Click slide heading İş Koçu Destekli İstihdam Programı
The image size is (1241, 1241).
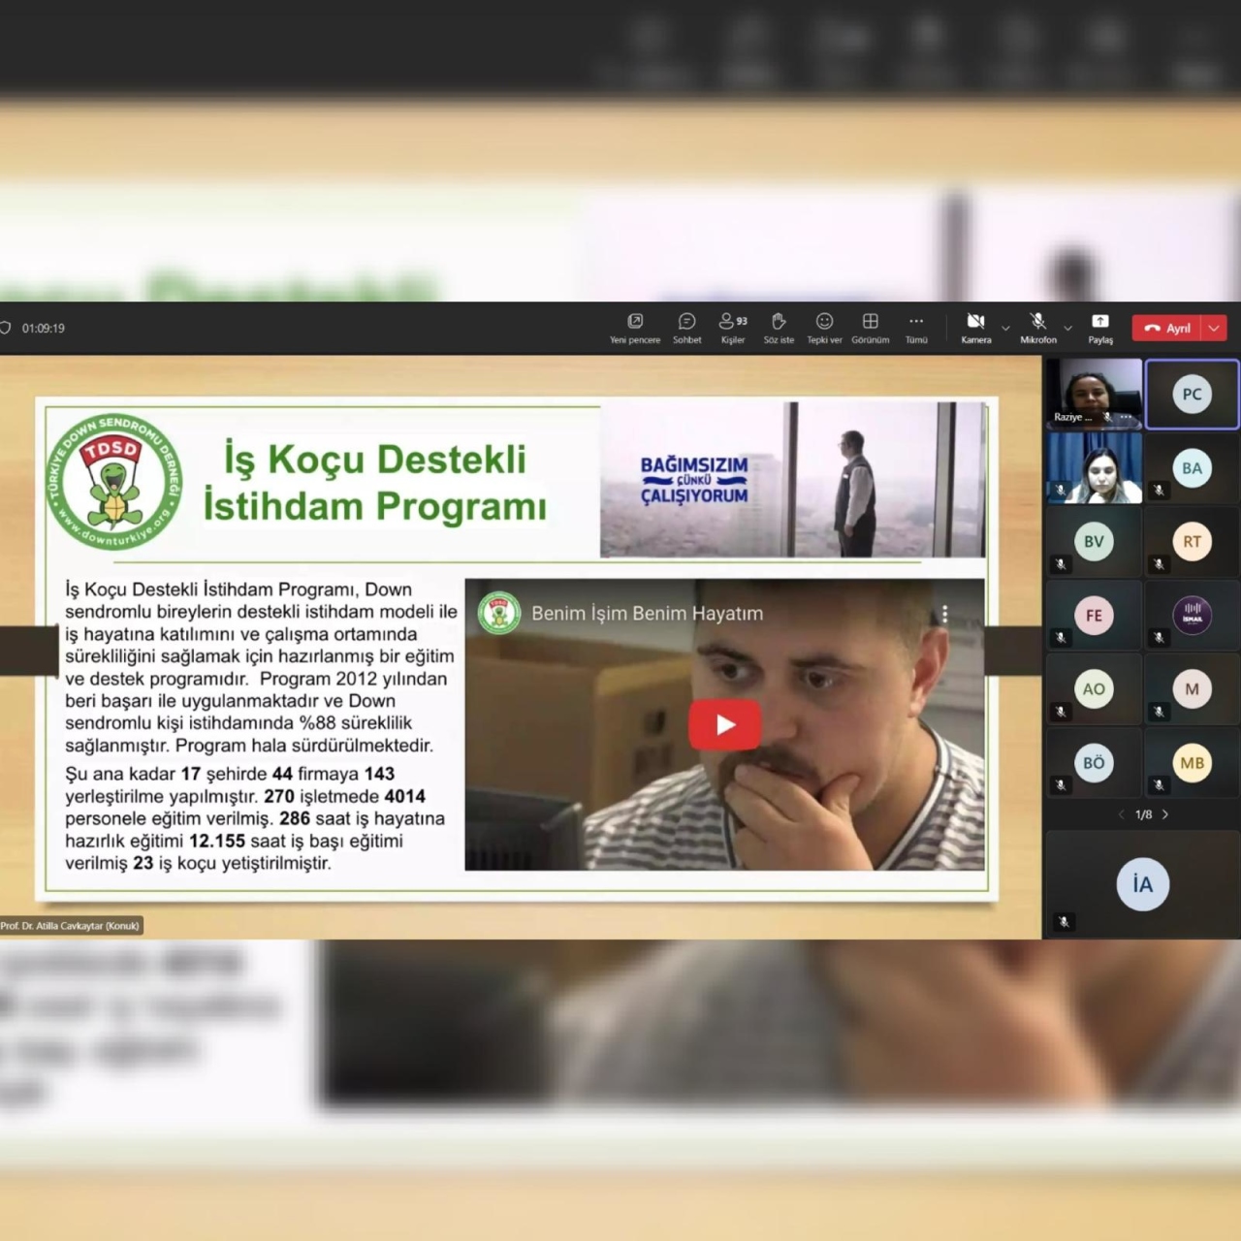375,482
